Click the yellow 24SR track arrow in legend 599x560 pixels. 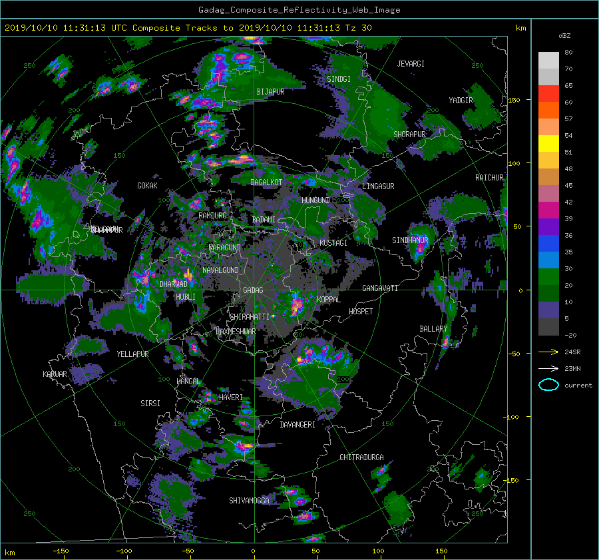[x=548, y=352]
